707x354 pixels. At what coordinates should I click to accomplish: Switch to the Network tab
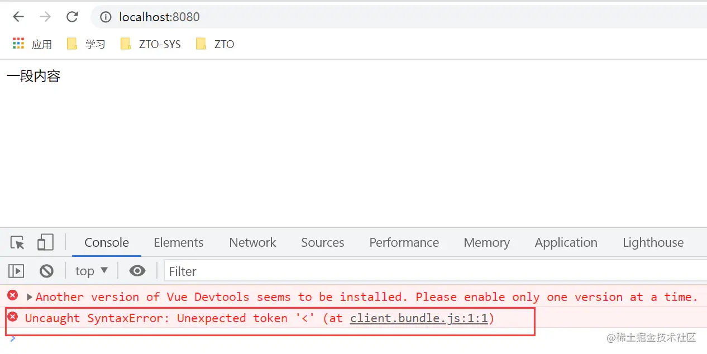coord(252,242)
